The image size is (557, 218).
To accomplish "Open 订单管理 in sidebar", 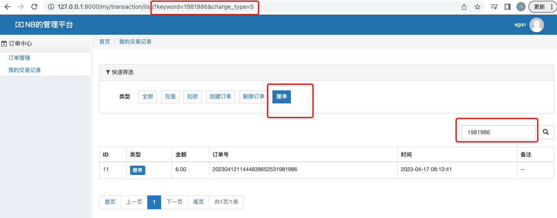I will (19, 58).
